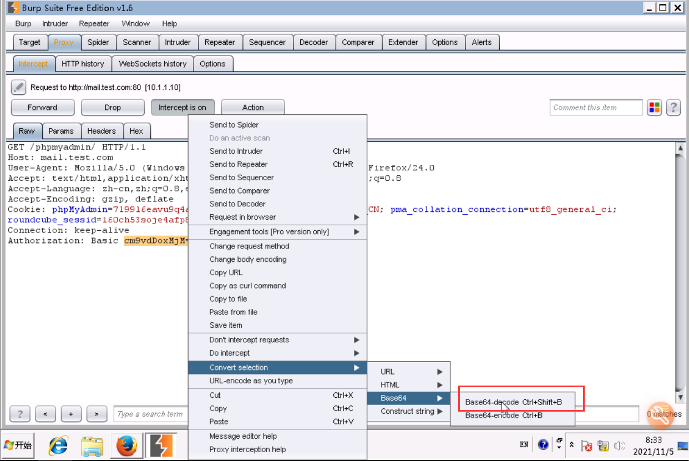This screenshot has width=689, height=461.
Task: Click the previous match '<' button
Action: [45, 414]
